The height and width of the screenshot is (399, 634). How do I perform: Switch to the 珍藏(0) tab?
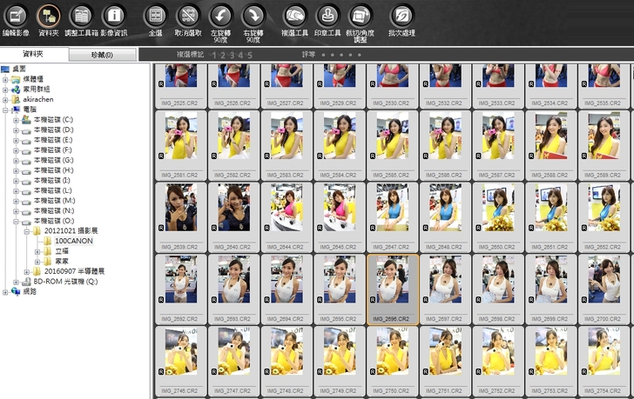(x=102, y=55)
